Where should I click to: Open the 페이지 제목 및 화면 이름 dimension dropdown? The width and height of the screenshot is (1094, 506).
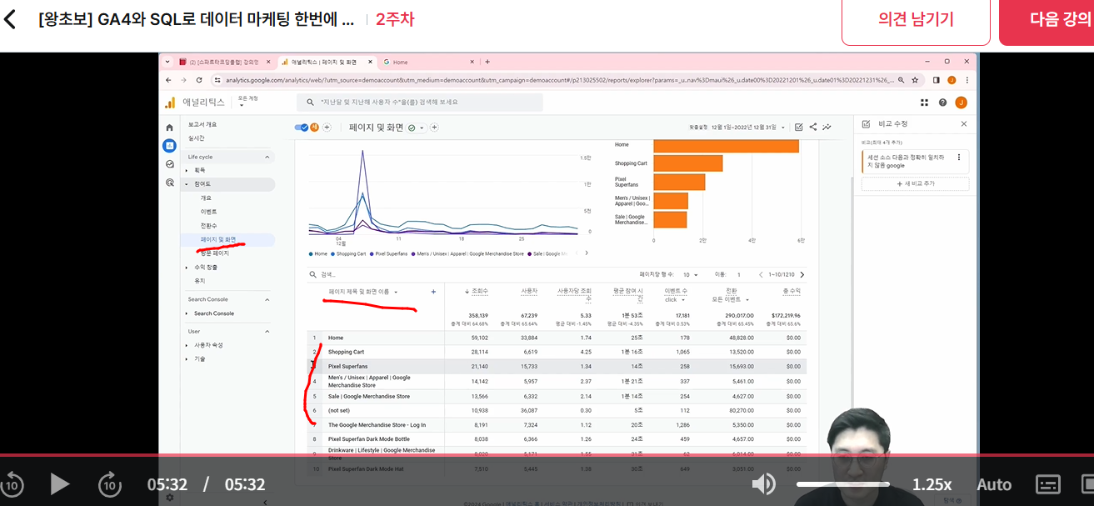point(363,292)
